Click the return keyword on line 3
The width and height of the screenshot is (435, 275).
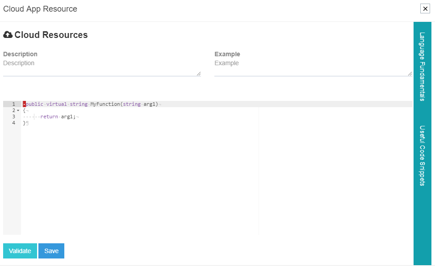(x=49, y=117)
